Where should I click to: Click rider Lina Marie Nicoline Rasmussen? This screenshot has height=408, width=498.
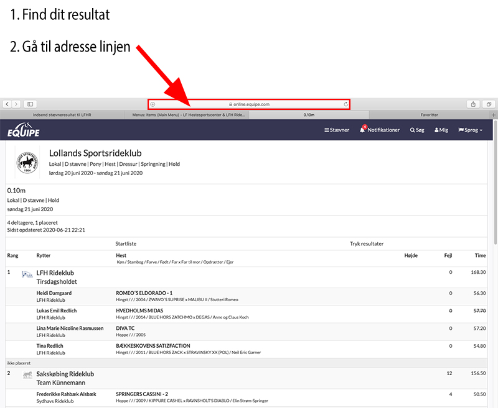point(70,328)
